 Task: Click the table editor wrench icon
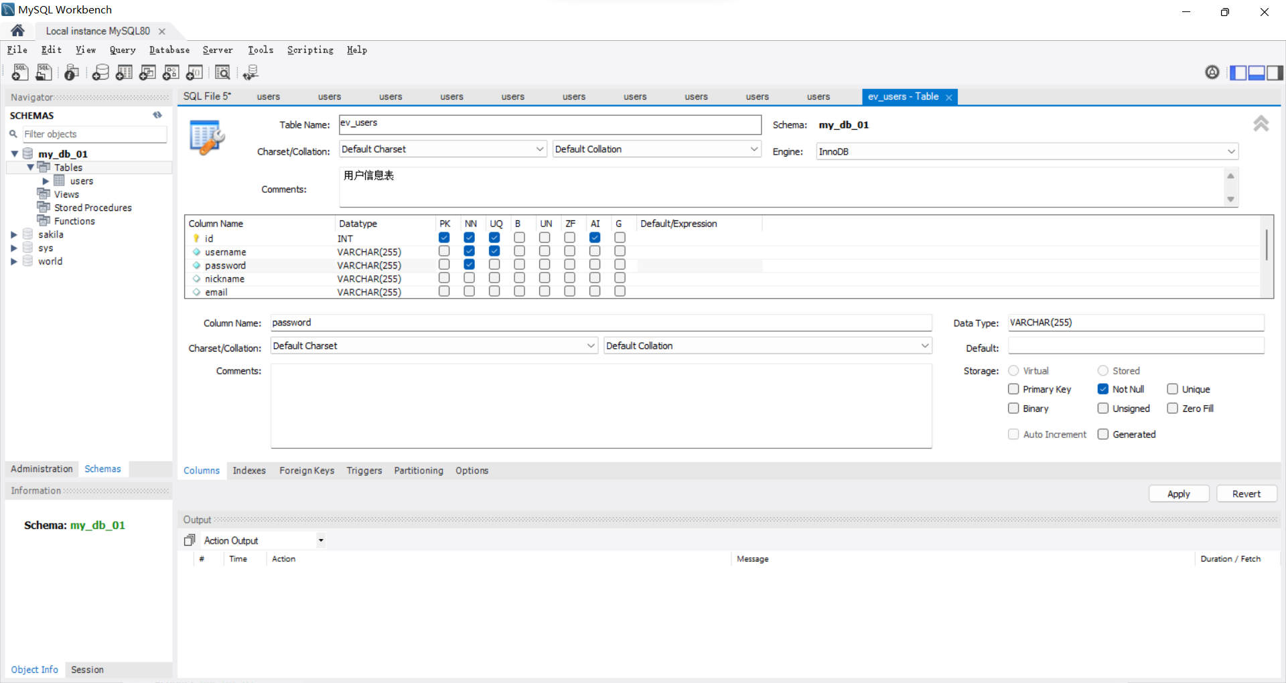[x=206, y=137]
